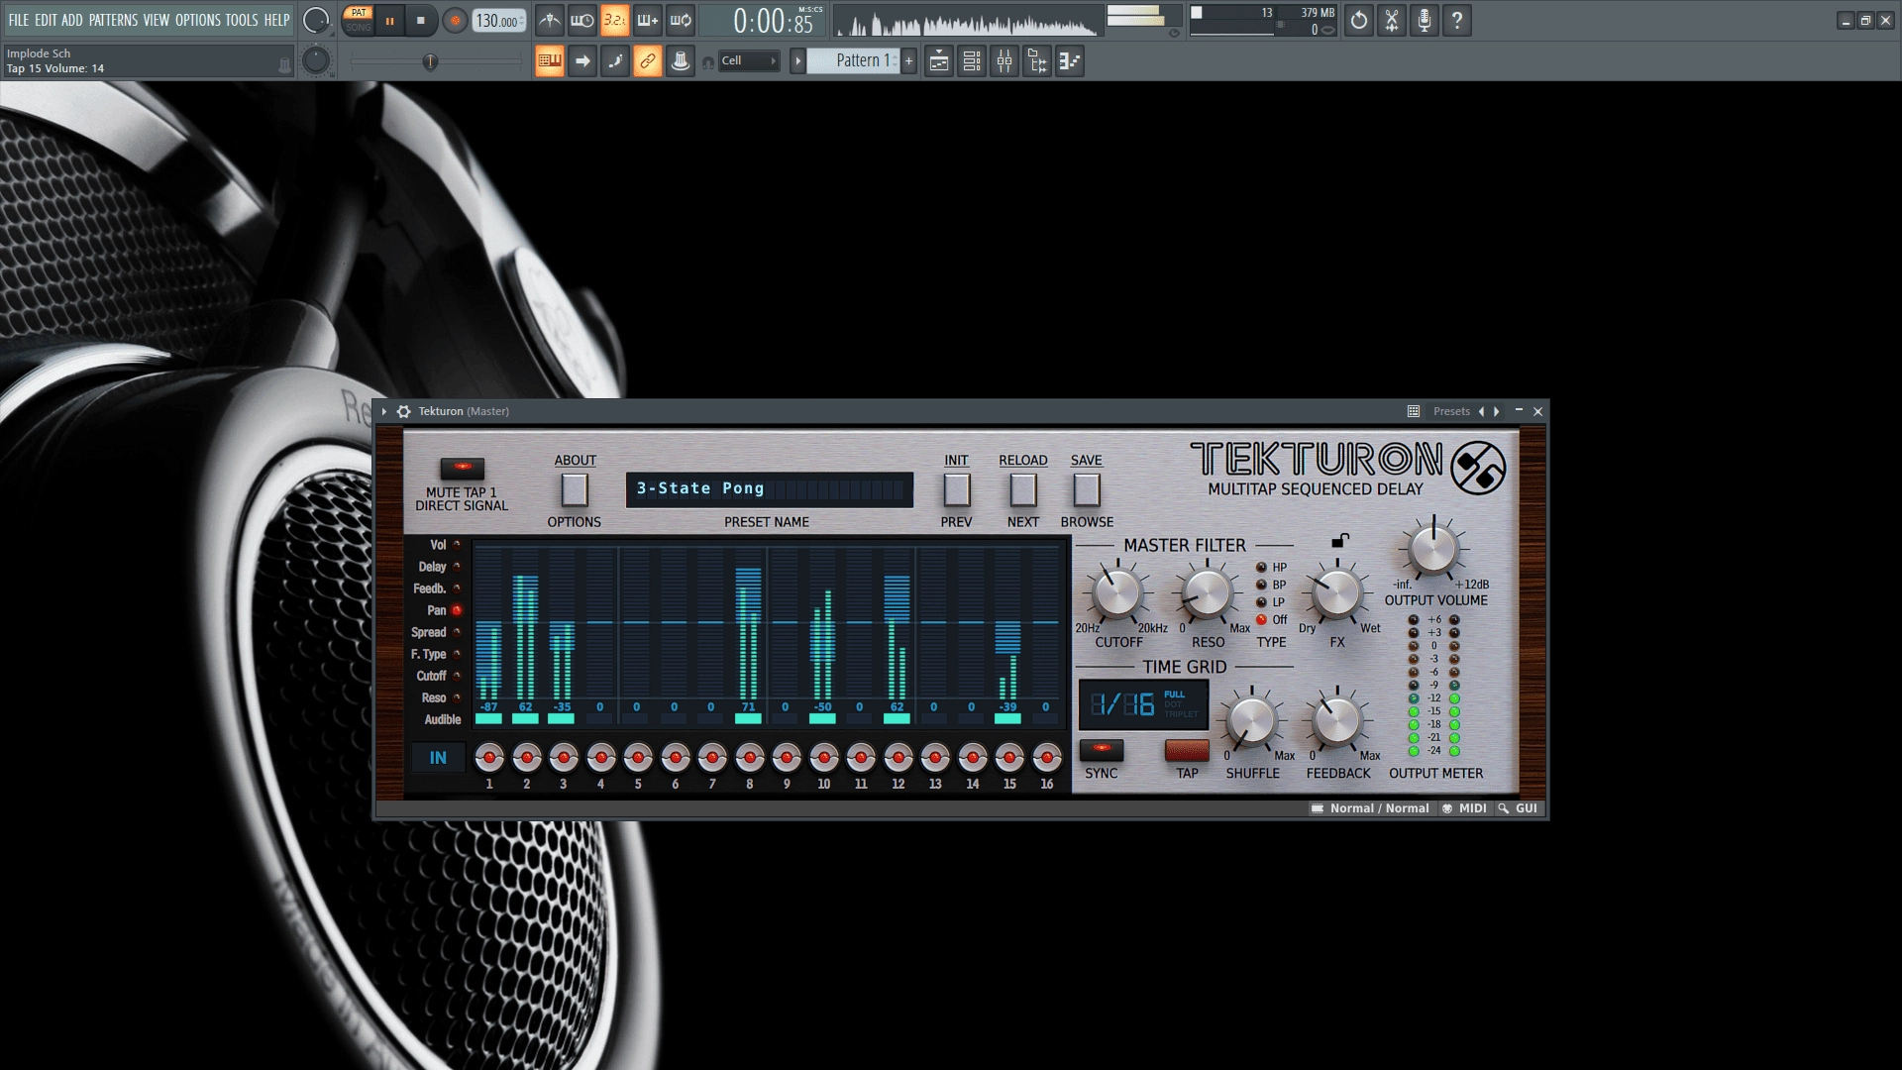Toggle wait for input before playing
The image size is (1902, 1070).
coord(582,20)
